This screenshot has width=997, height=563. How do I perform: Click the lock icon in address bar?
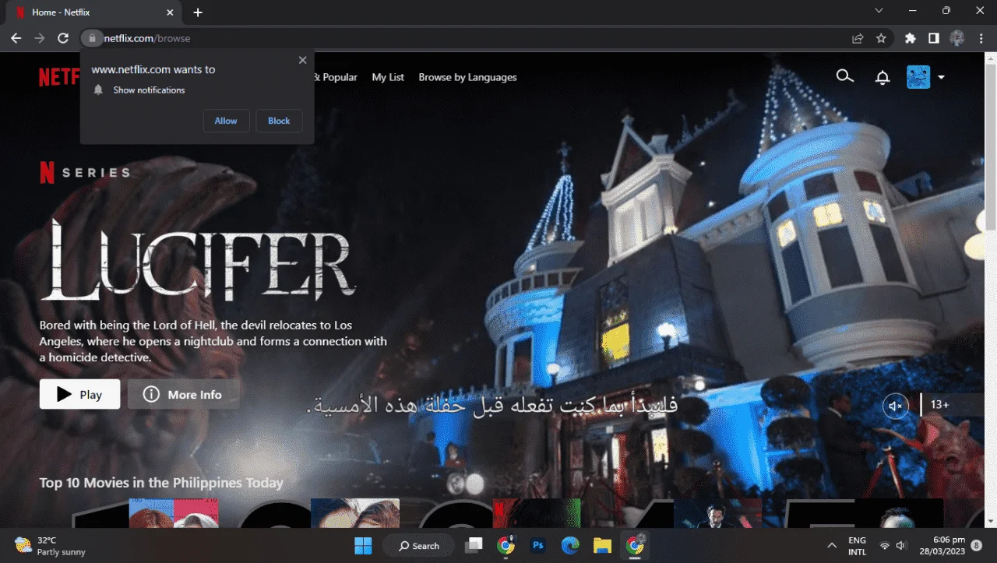pyautogui.click(x=92, y=37)
